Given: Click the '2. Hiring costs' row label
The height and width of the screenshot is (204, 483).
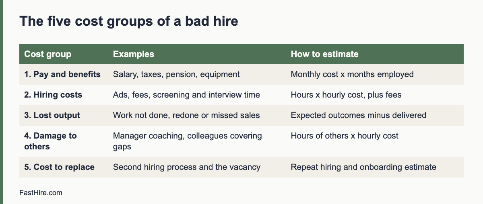Looking at the screenshot, I should point(53,95).
